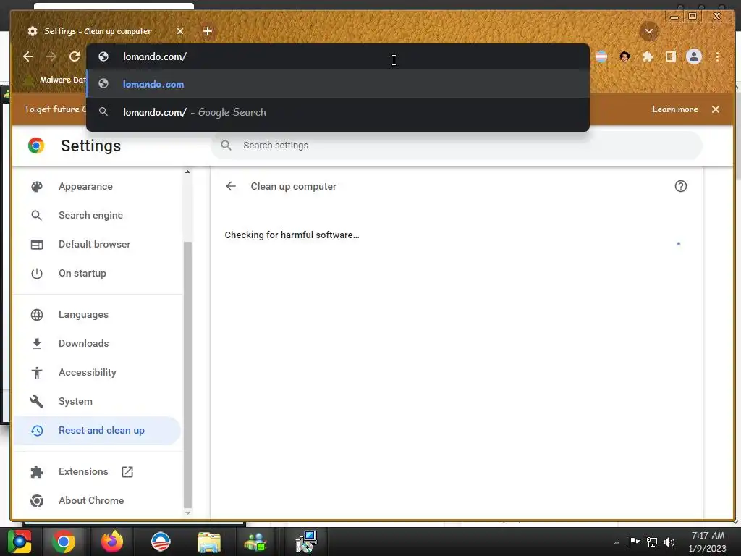
Task: Choose the lomando.com/ Google Search suggestion
Action: (338, 112)
